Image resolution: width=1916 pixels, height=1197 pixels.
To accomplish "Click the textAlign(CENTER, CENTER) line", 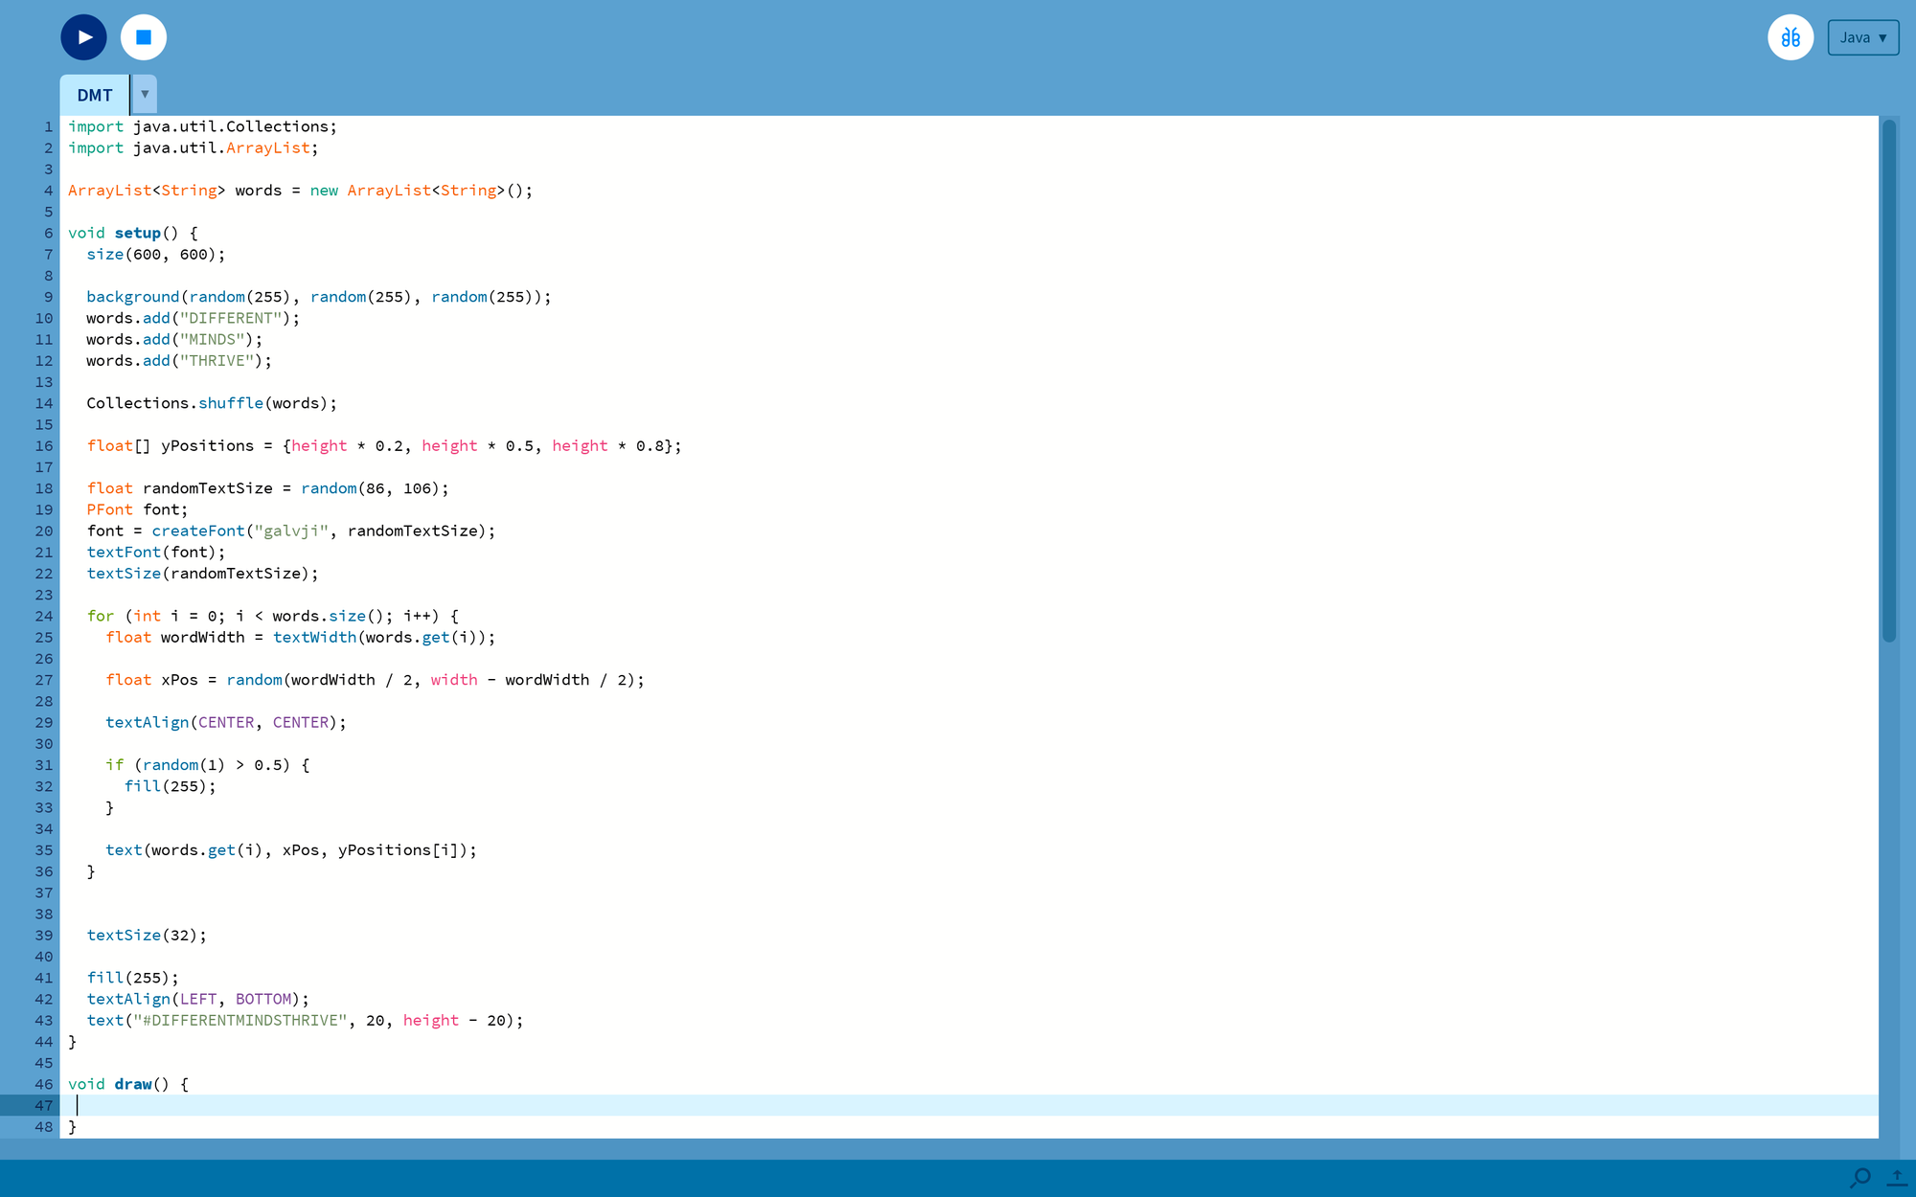I will coord(226,722).
